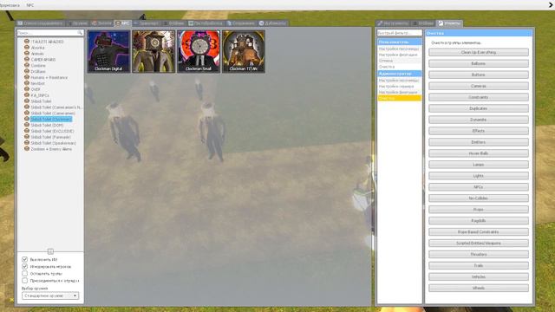This screenshot has height=312, width=555.
Task: Click the Rope Based Constraints button
Action: tap(479, 232)
